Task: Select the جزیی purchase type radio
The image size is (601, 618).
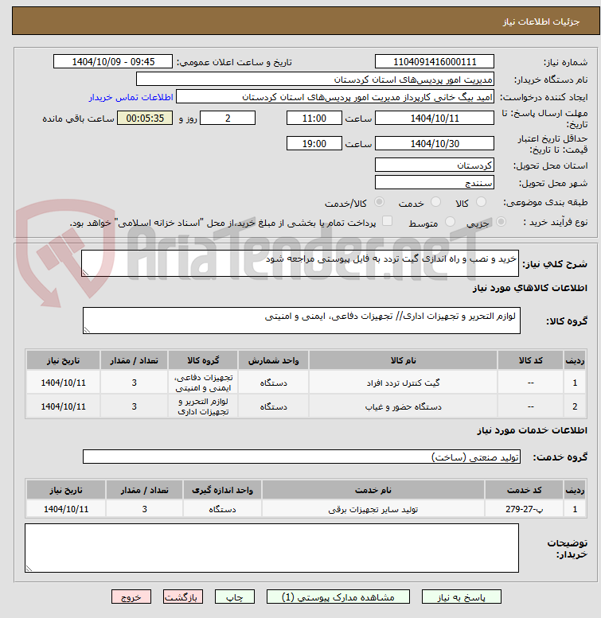Action: 501,222
